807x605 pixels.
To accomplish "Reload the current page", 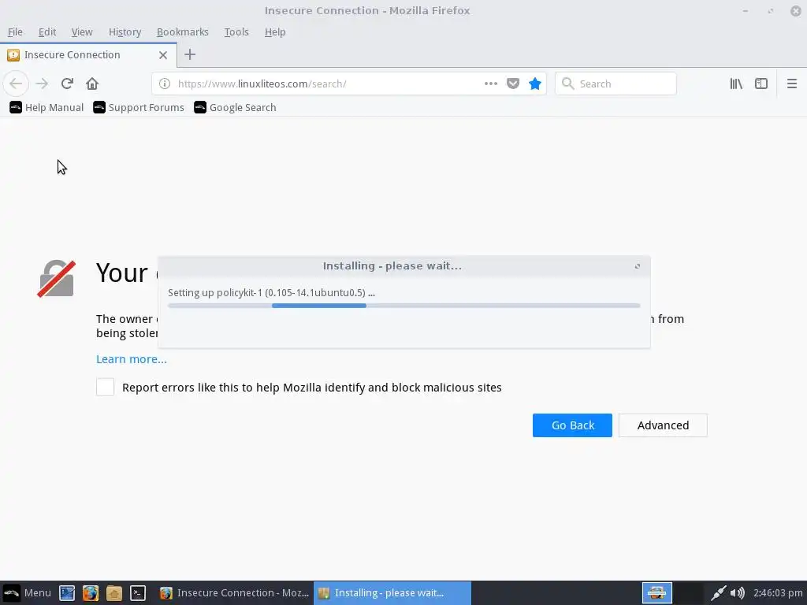I will (67, 84).
